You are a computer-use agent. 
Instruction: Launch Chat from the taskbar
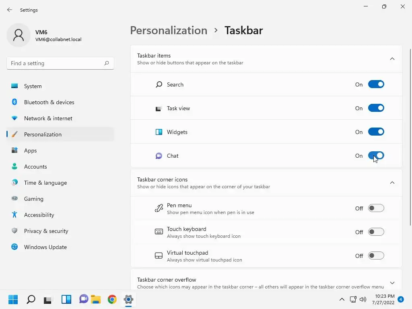click(84, 299)
